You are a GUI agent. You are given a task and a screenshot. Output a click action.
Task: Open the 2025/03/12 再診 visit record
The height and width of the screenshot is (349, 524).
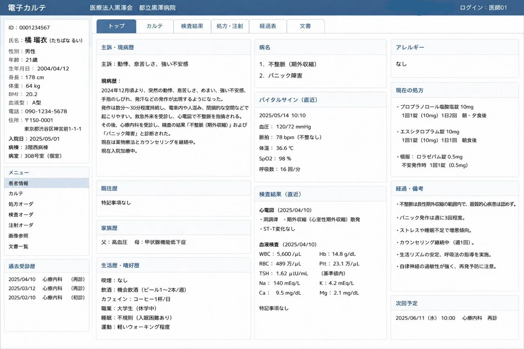47,288
